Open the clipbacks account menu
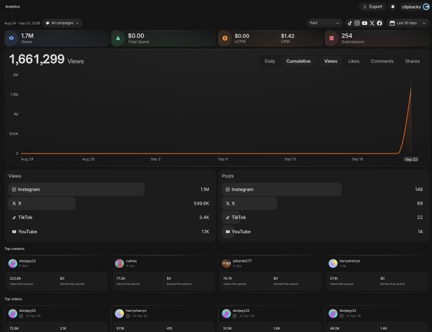The height and width of the screenshot is (332, 432). click(415, 6)
